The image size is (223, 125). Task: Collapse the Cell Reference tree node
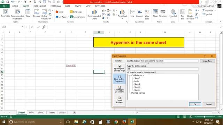click(x=129, y=76)
